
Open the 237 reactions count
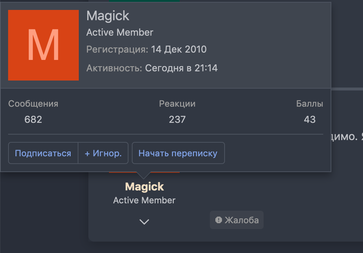coord(177,120)
